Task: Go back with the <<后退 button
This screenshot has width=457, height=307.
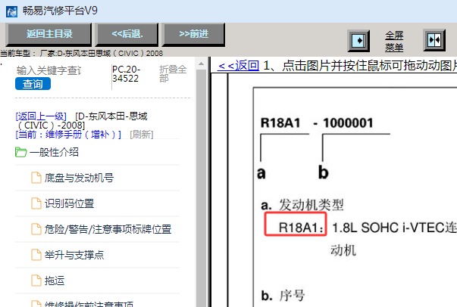Action: (127, 34)
